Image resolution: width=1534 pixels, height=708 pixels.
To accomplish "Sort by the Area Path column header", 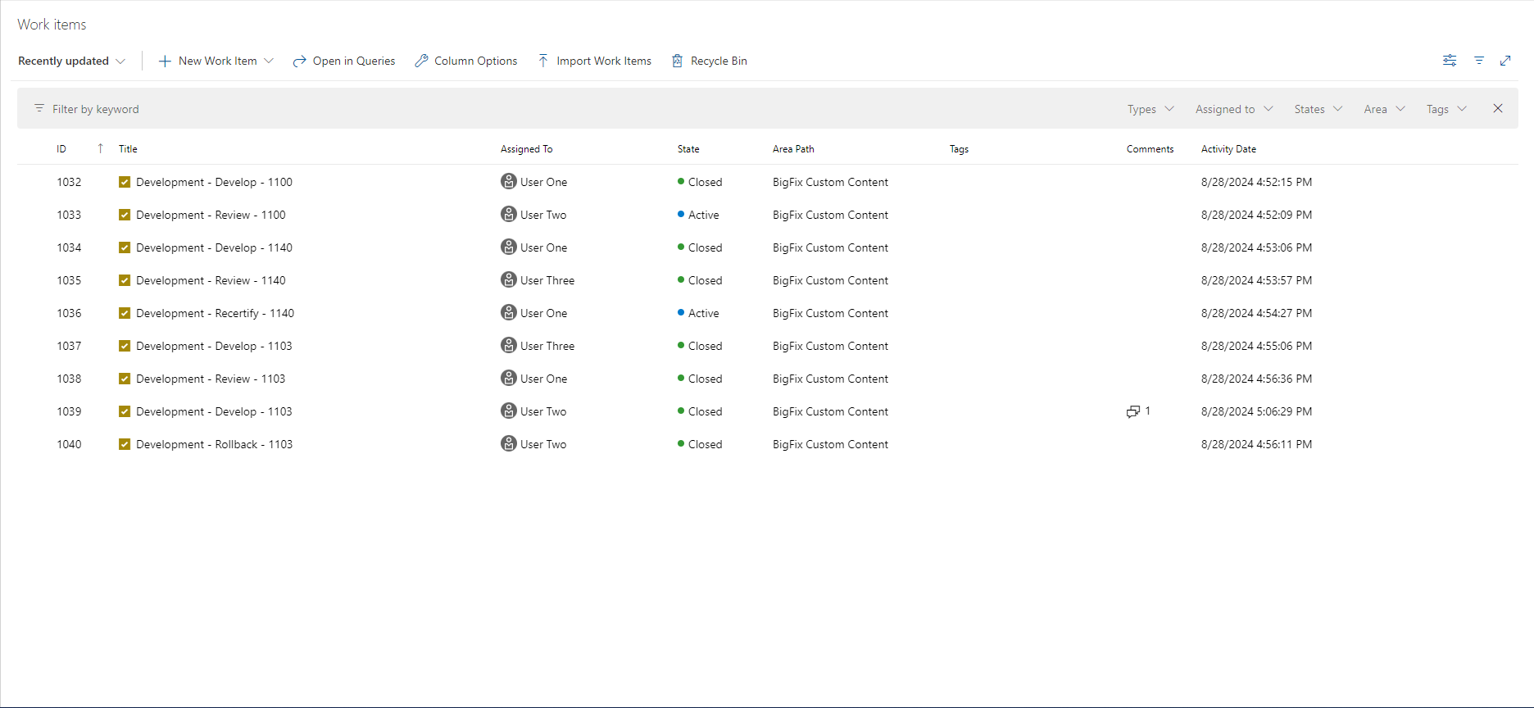I will [793, 149].
